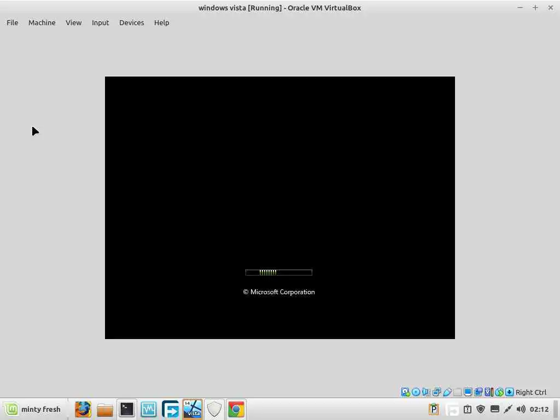Click the optical disc indicator icon
The height and width of the screenshot is (420, 560).
point(416,392)
